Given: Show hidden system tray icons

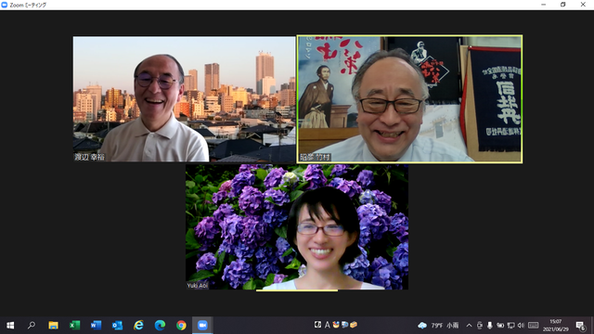Looking at the screenshot, I should point(469,326).
